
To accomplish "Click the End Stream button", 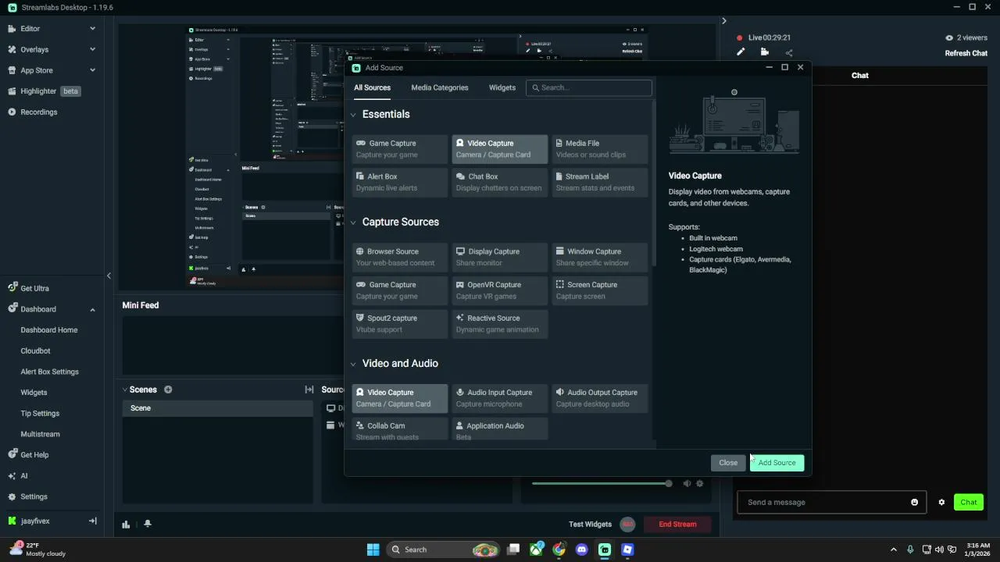I will 677,525.
